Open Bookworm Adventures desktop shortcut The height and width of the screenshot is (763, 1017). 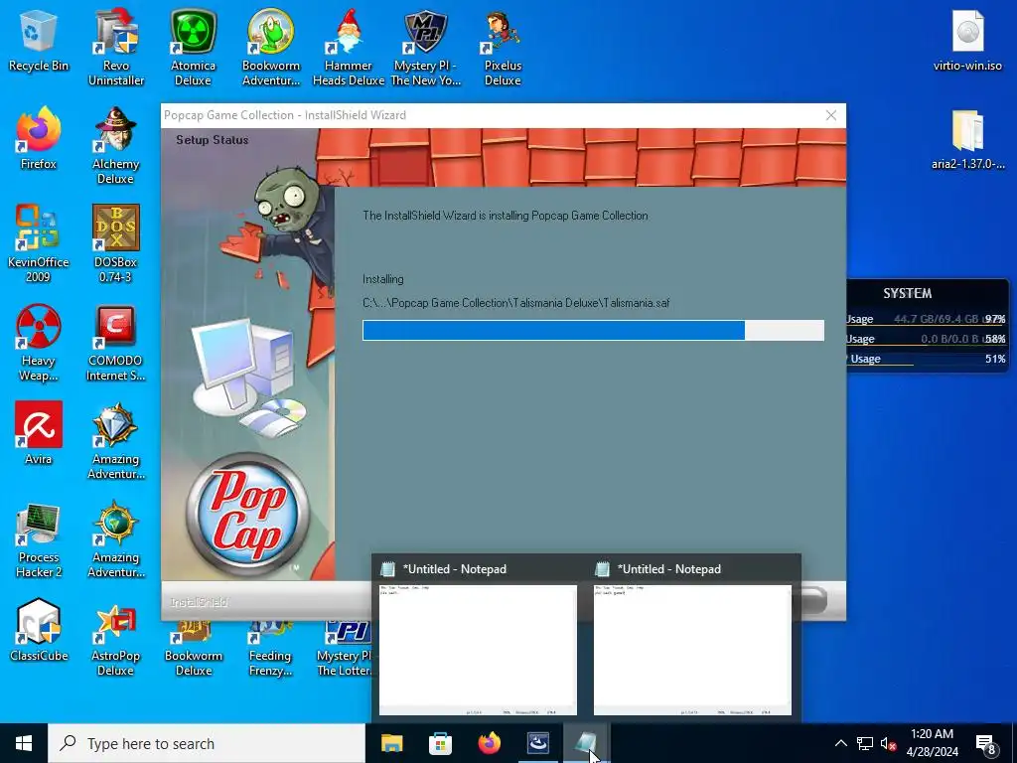point(270,47)
